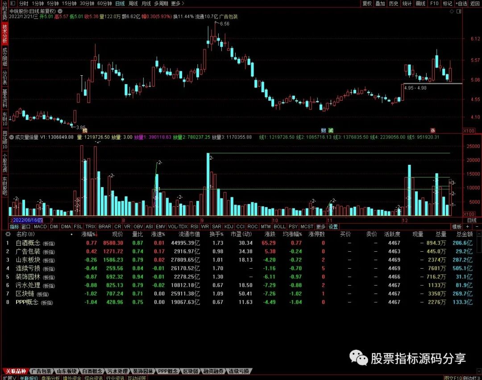Viewport: 482px width, 380px height.
Task: Open 分价表 sidebar tab
Action: click(x=4, y=78)
